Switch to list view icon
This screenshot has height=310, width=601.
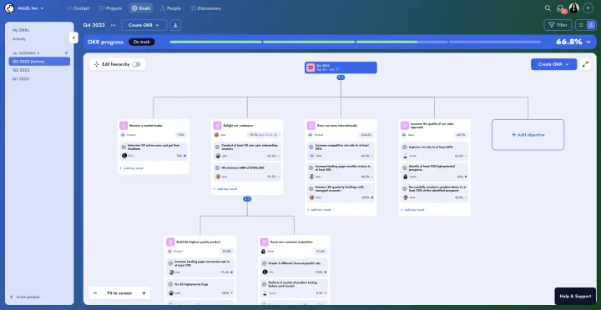click(581, 25)
